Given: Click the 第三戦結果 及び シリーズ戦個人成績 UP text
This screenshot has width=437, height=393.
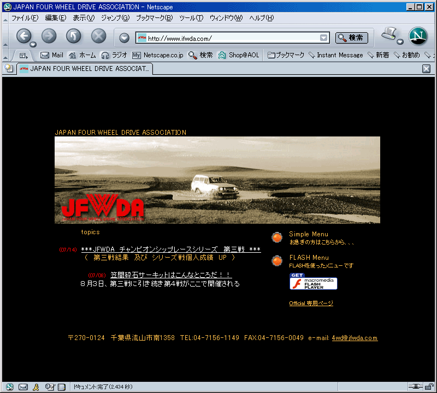Looking at the screenshot, I should point(160,257).
